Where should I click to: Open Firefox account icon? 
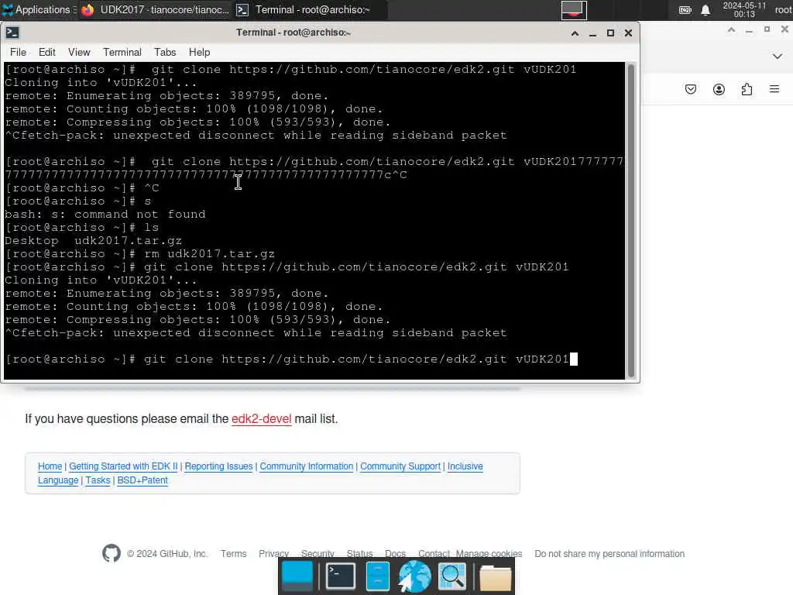click(x=719, y=90)
